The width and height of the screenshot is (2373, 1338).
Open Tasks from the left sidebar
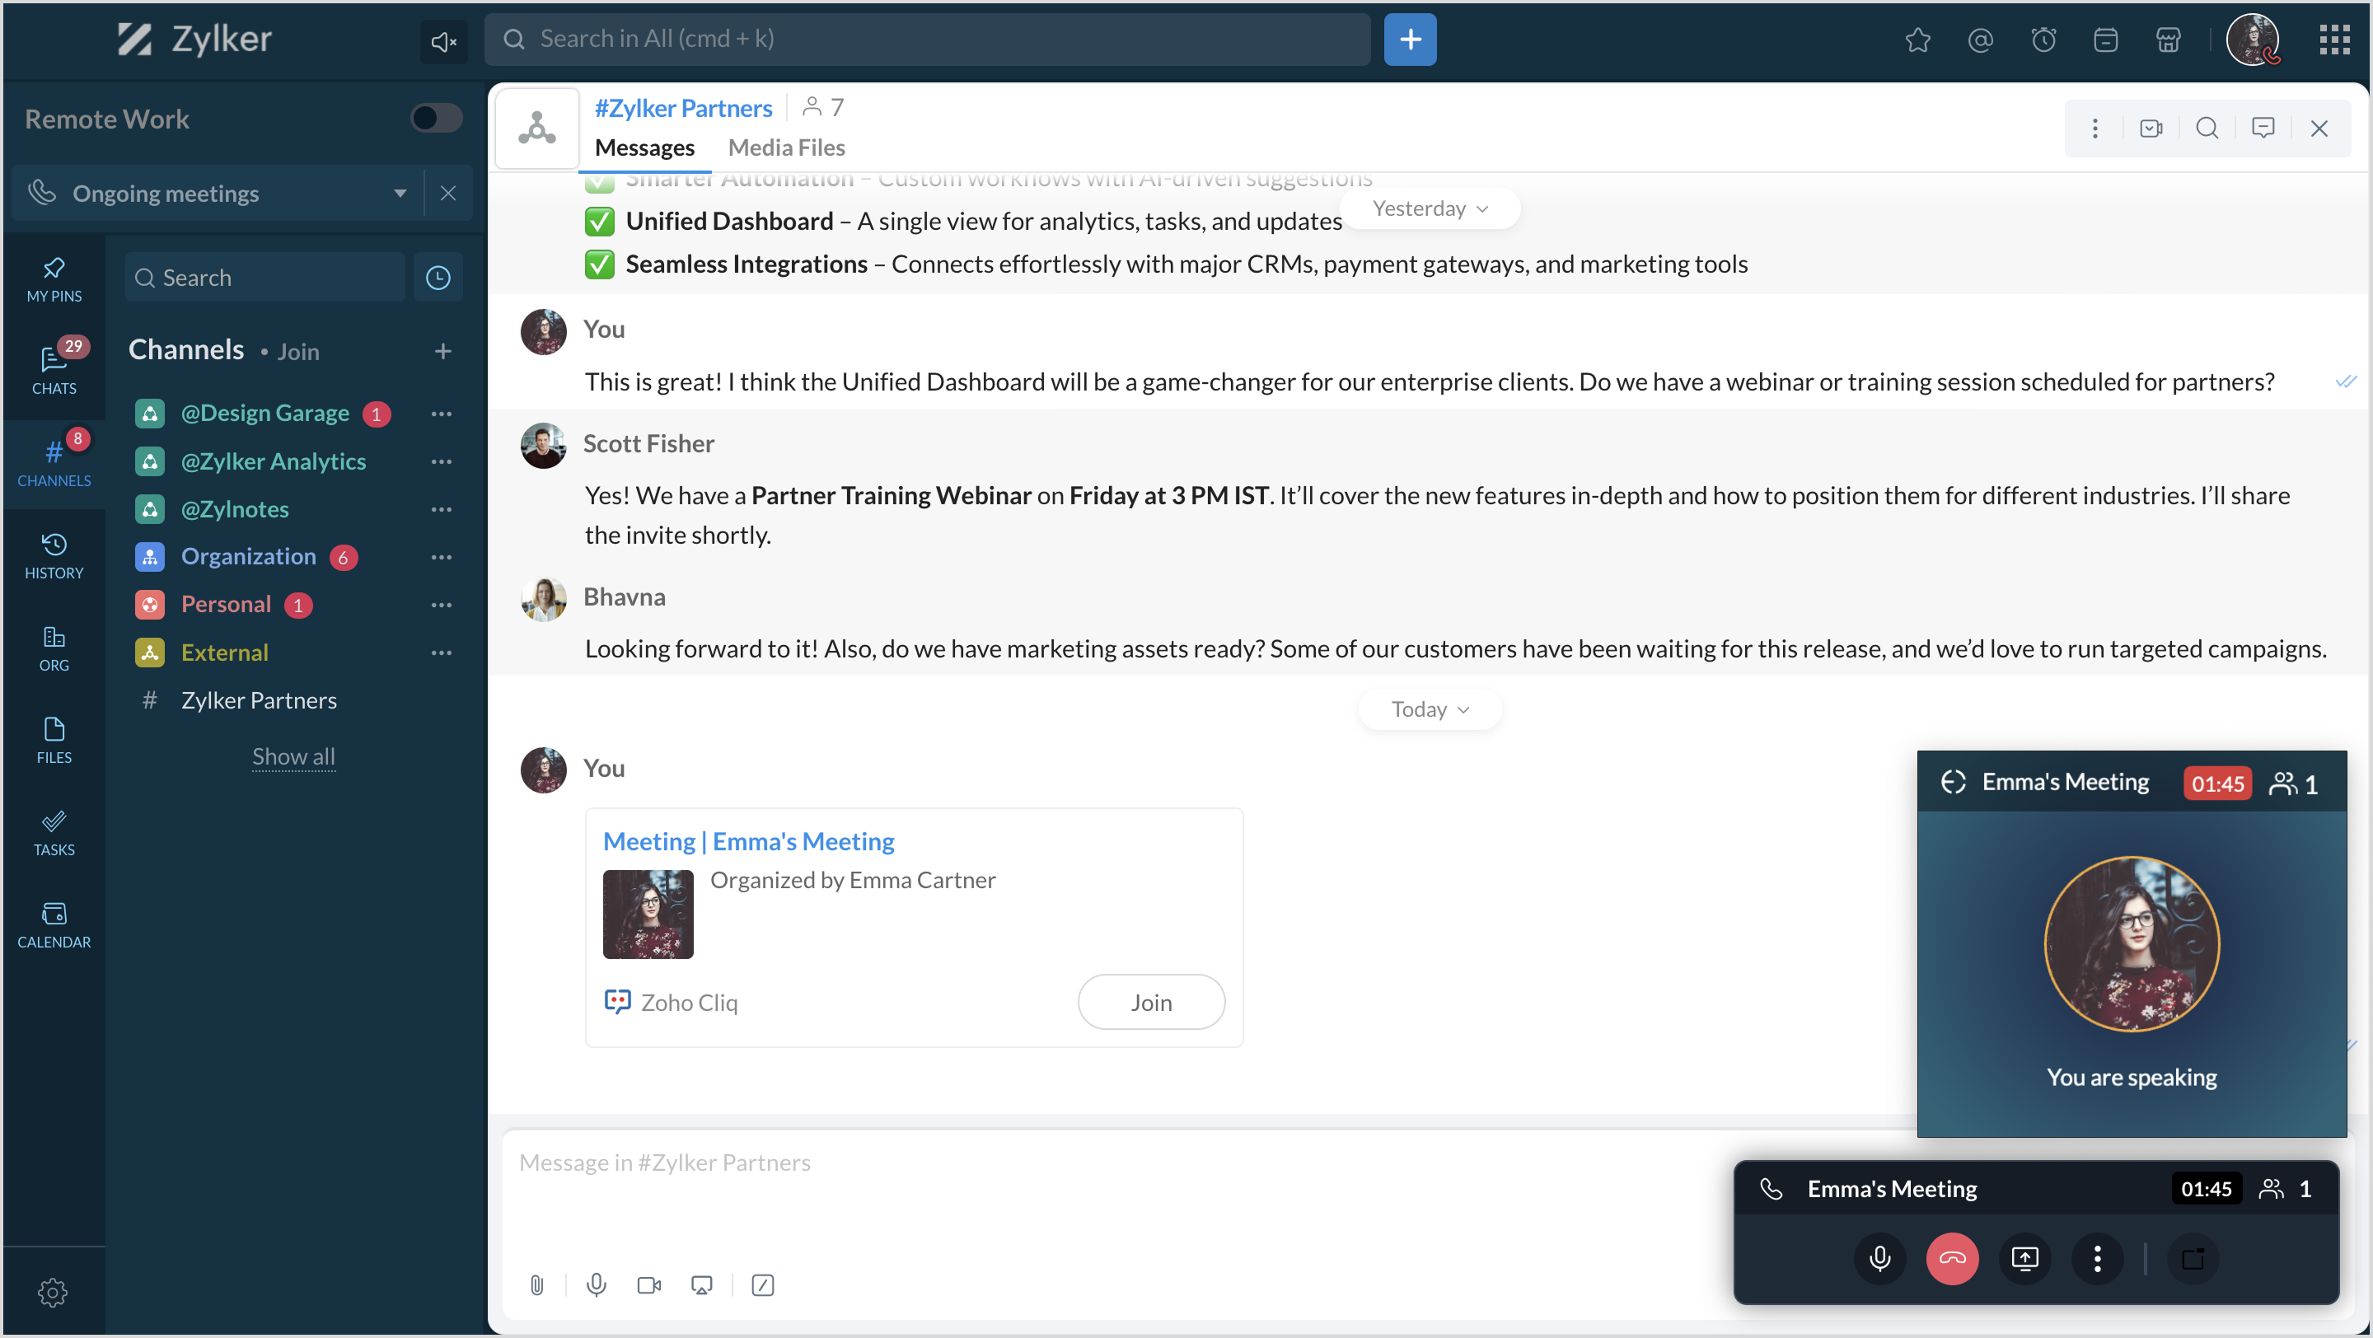pyautogui.click(x=54, y=832)
